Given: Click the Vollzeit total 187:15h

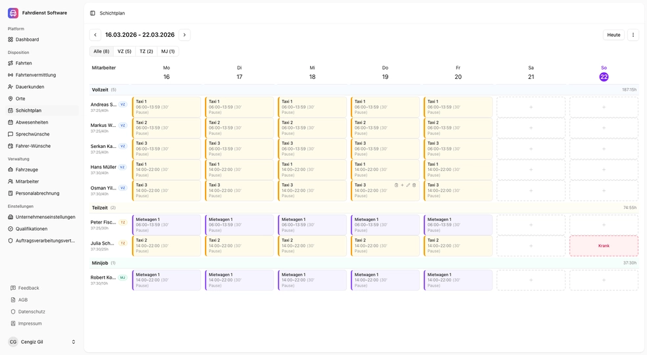Looking at the screenshot, I should 629,89.
